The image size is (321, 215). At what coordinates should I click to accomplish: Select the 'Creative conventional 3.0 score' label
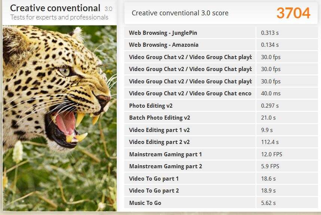point(180,13)
